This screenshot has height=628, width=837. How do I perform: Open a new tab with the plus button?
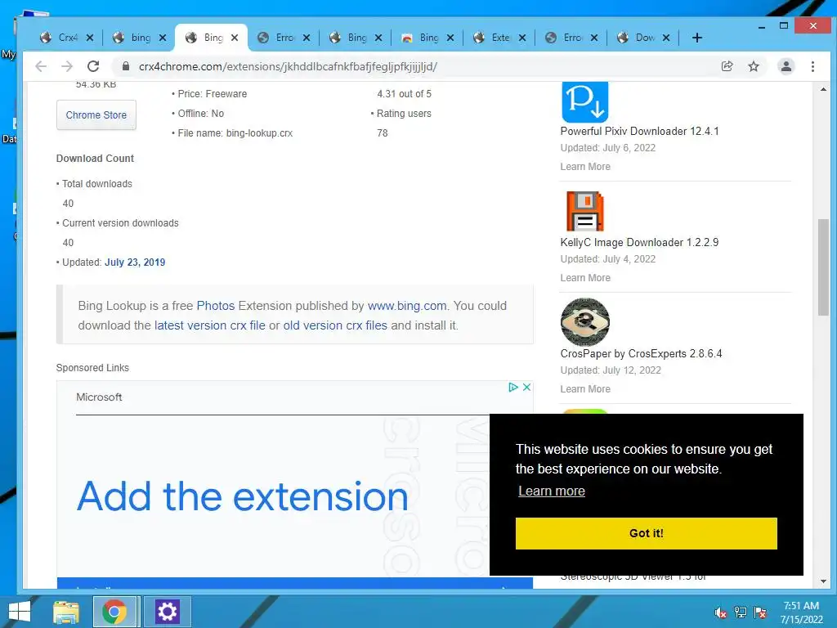[x=696, y=38]
